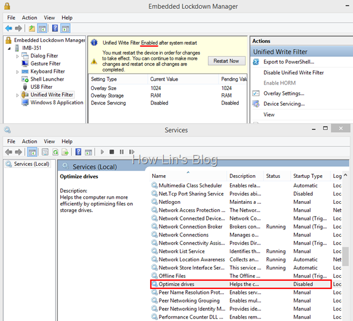
Task: Select USB Filter in the tree
Action: [41, 87]
